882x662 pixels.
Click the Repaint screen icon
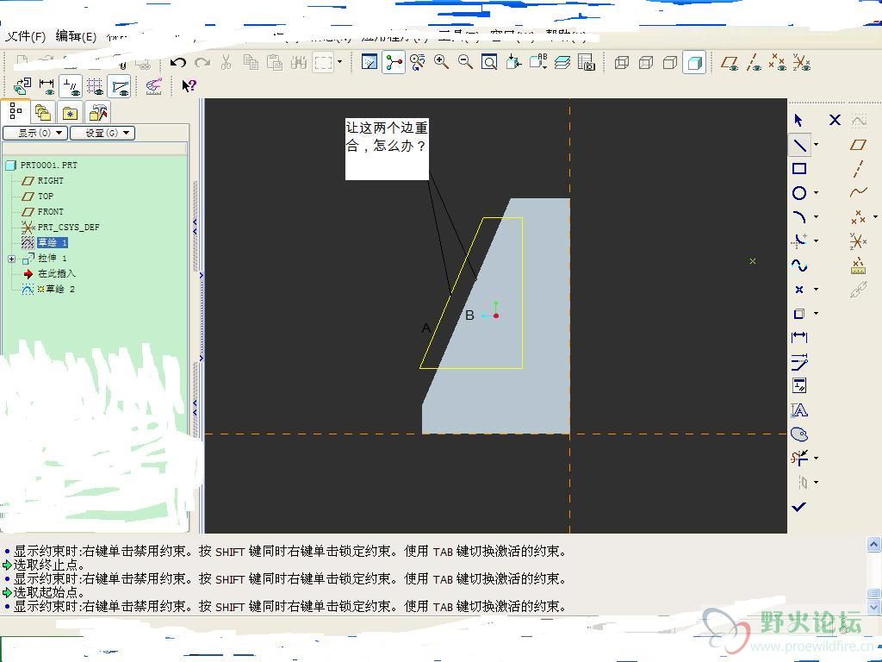click(369, 62)
